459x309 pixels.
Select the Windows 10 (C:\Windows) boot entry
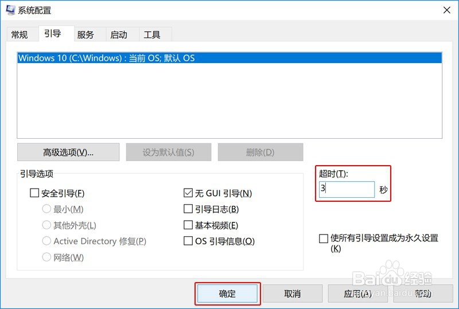point(229,58)
